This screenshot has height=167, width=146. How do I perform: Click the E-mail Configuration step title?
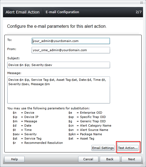click(x=62, y=12)
